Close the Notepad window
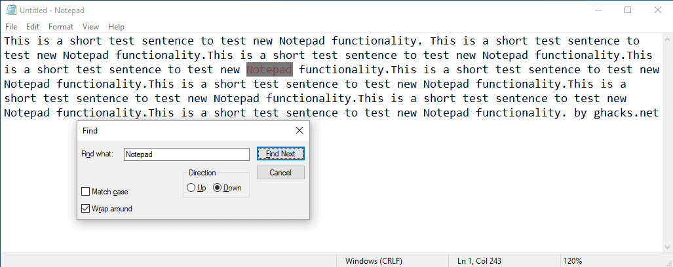The image size is (673, 267). [x=657, y=10]
